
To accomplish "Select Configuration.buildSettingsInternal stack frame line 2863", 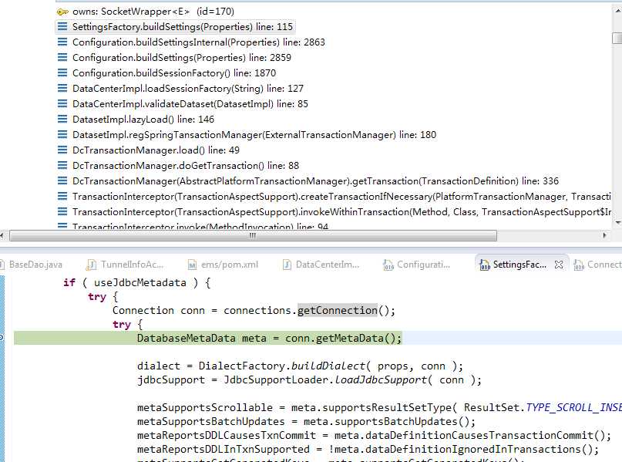I will (198, 42).
